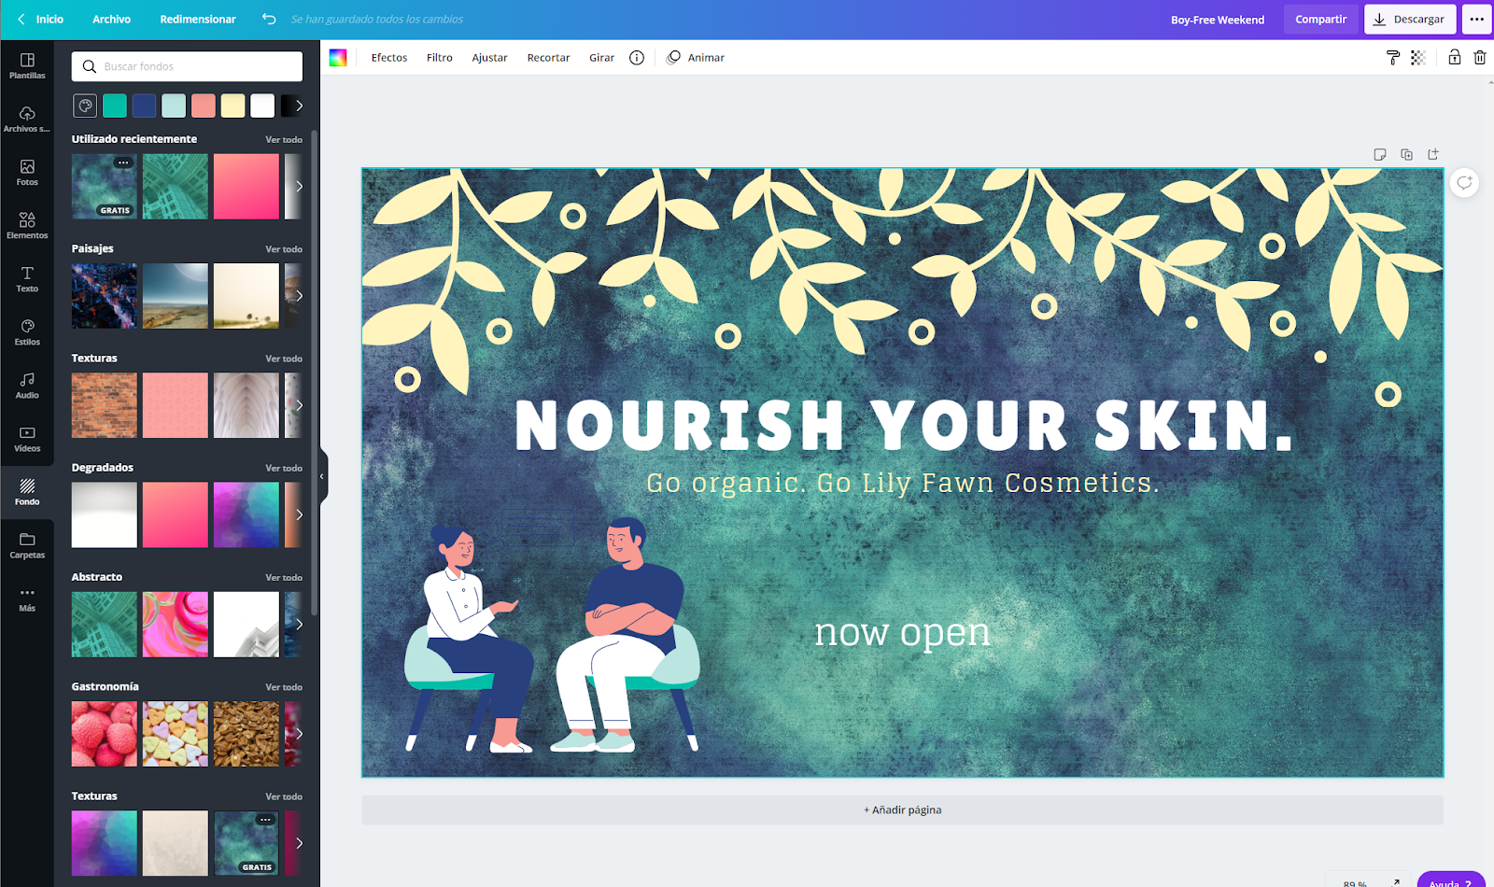Open the Redimensionar menu

point(198,19)
